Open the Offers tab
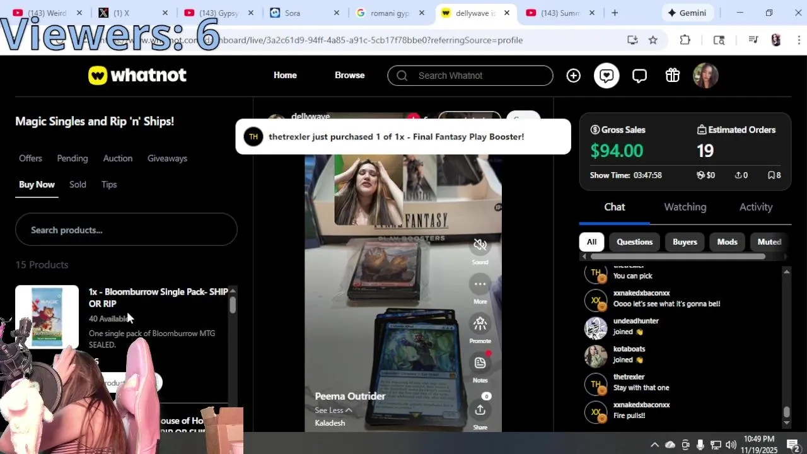Image resolution: width=807 pixels, height=454 pixels. click(x=30, y=158)
